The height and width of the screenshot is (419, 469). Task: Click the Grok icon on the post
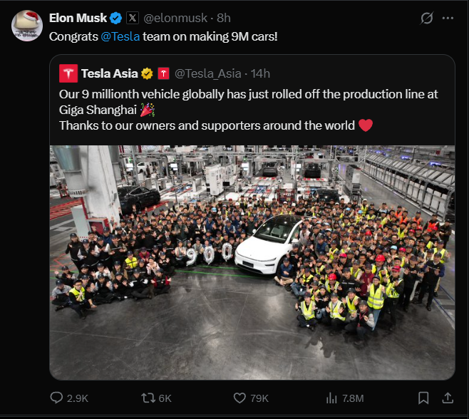pyautogui.click(x=428, y=18)
